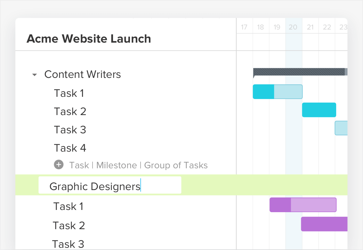The width and height of the screenshot is (363, 250).
Task: Select the Acme Website Launch project title
Action: click(89, 39)
